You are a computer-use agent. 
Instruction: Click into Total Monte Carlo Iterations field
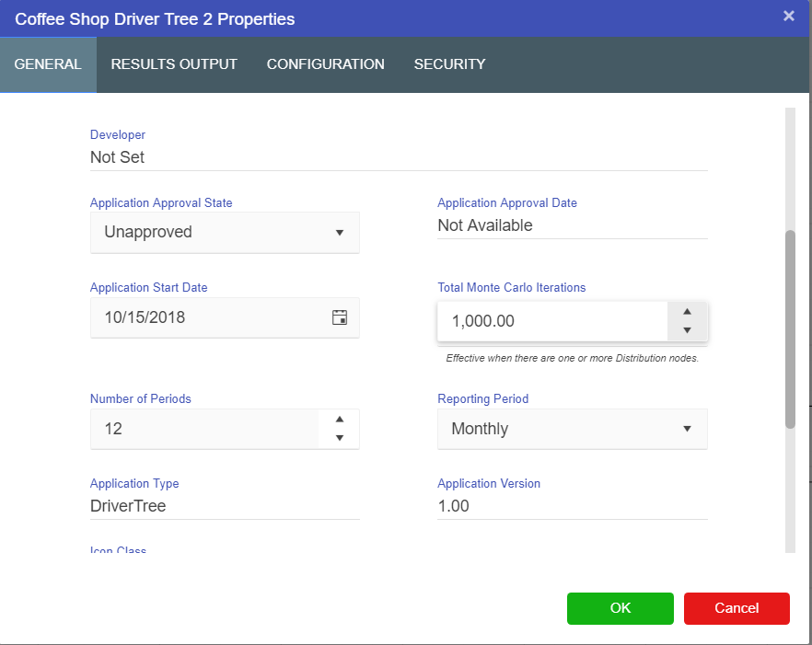(551, 321)
